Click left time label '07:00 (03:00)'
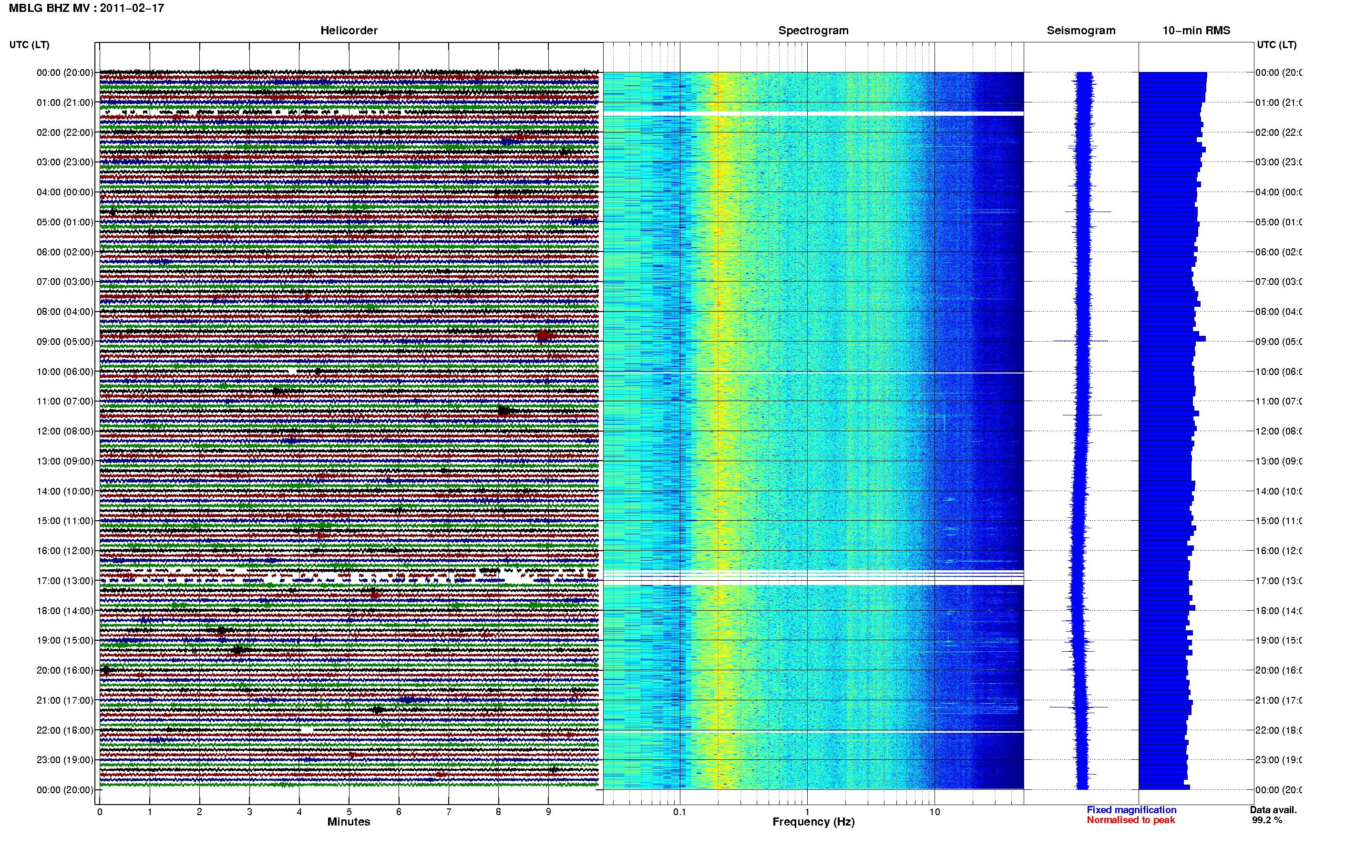 tap(65, 282)
